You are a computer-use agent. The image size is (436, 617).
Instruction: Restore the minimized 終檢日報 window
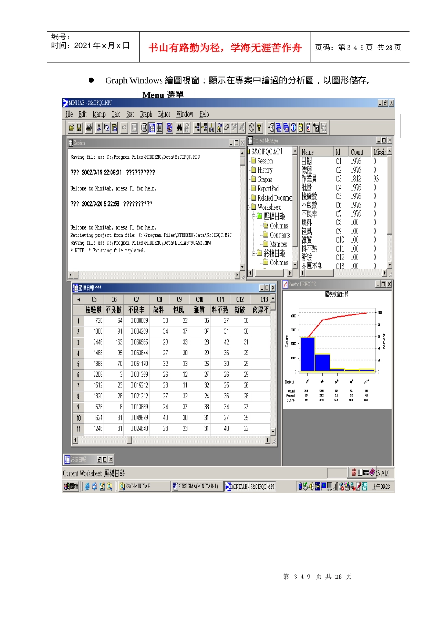pyautogui.click(x=99, y=459)
